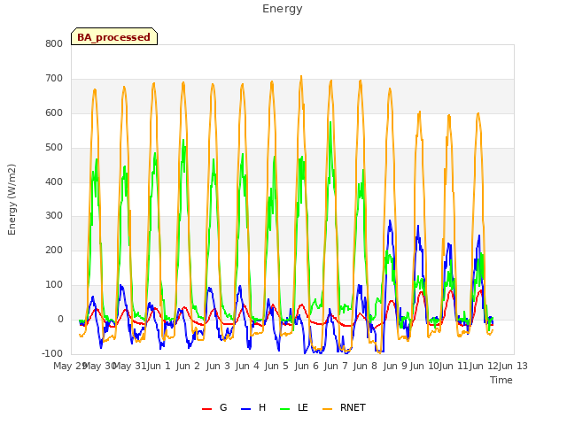This screenshot has height=425, width=567.
Task: Click the Time axis label
Action: tap(501, 380)
